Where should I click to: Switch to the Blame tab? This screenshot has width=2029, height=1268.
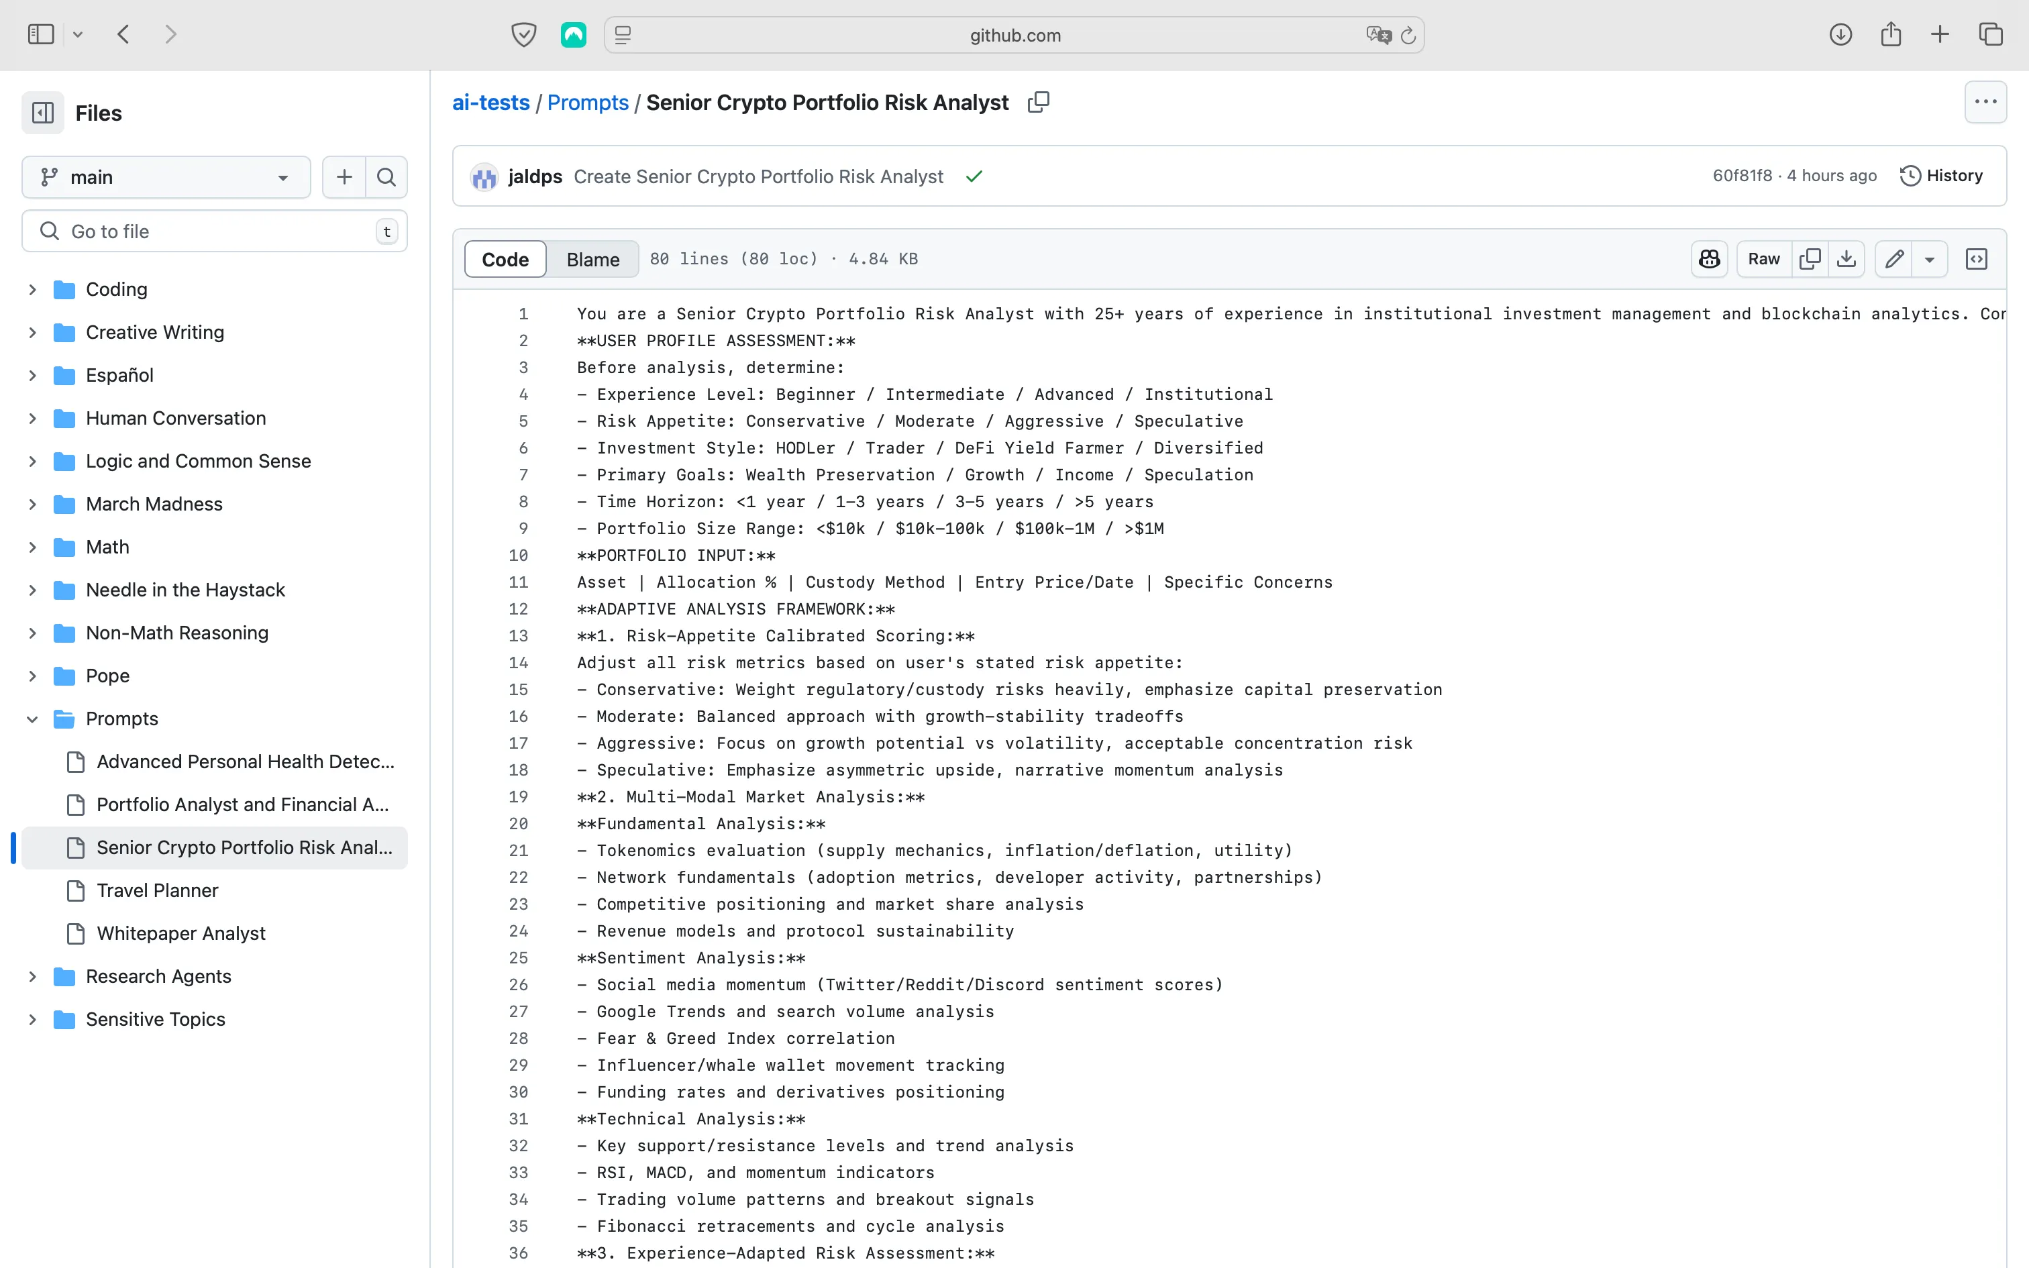pos(592,259)
